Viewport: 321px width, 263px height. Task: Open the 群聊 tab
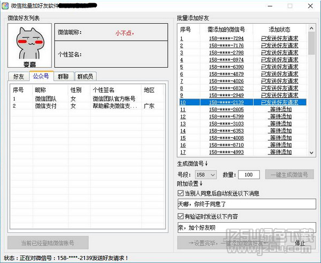pyautogui.click(x=63, y=76)
